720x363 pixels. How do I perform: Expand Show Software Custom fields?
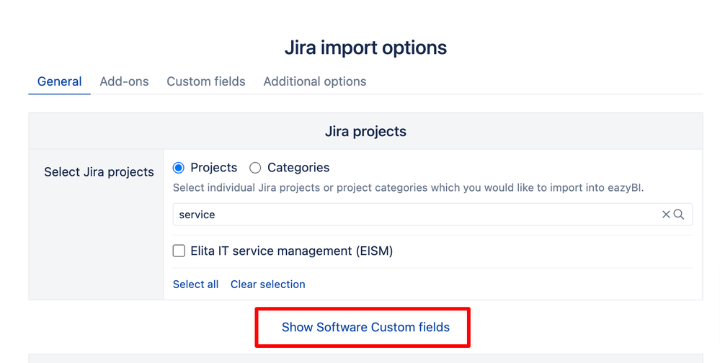coord(365,327)
